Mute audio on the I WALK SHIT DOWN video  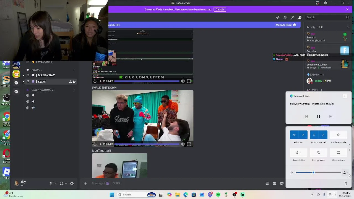pos(183,144)
